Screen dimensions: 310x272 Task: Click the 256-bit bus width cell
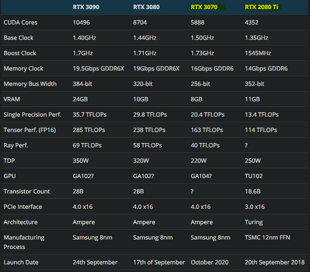(200, 84)
